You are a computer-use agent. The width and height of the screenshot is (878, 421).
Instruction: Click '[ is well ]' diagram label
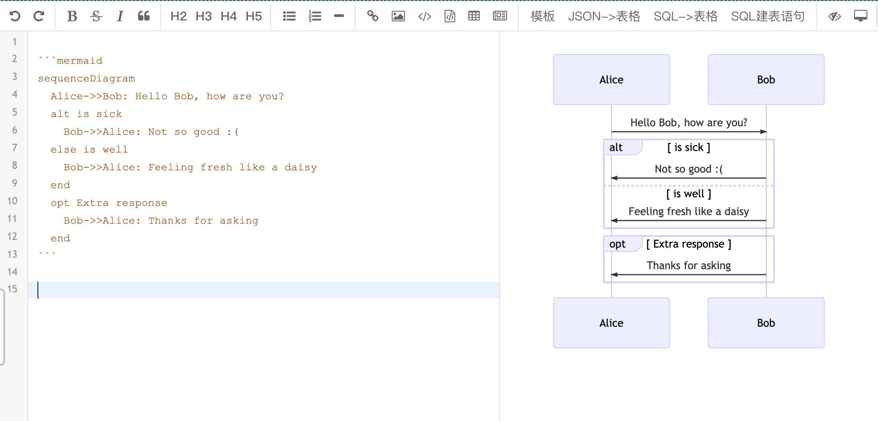point(689,194)
